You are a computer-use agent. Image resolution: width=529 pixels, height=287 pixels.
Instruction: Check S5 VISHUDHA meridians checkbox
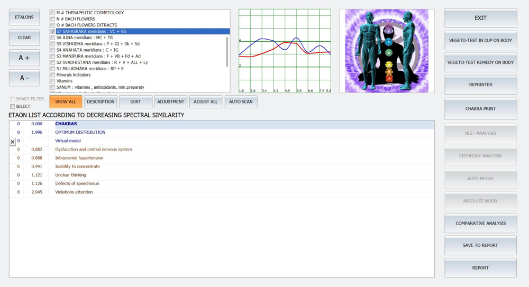pos(52,44)
